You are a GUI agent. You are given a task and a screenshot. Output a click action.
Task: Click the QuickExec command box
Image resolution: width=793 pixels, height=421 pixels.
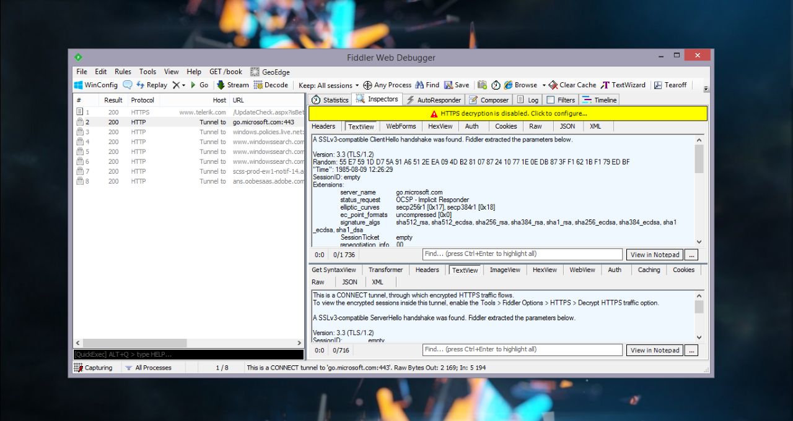(188, 354)
